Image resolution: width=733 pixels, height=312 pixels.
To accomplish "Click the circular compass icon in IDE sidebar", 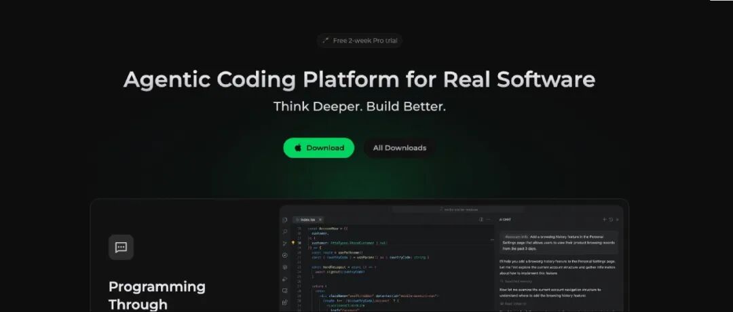I will pyautogui.click(x=284, y=256).
